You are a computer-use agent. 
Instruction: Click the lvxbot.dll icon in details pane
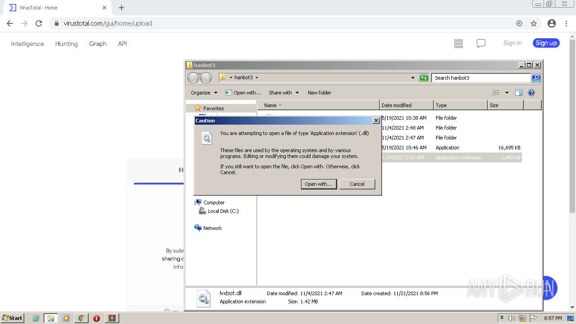pos(203,298)
